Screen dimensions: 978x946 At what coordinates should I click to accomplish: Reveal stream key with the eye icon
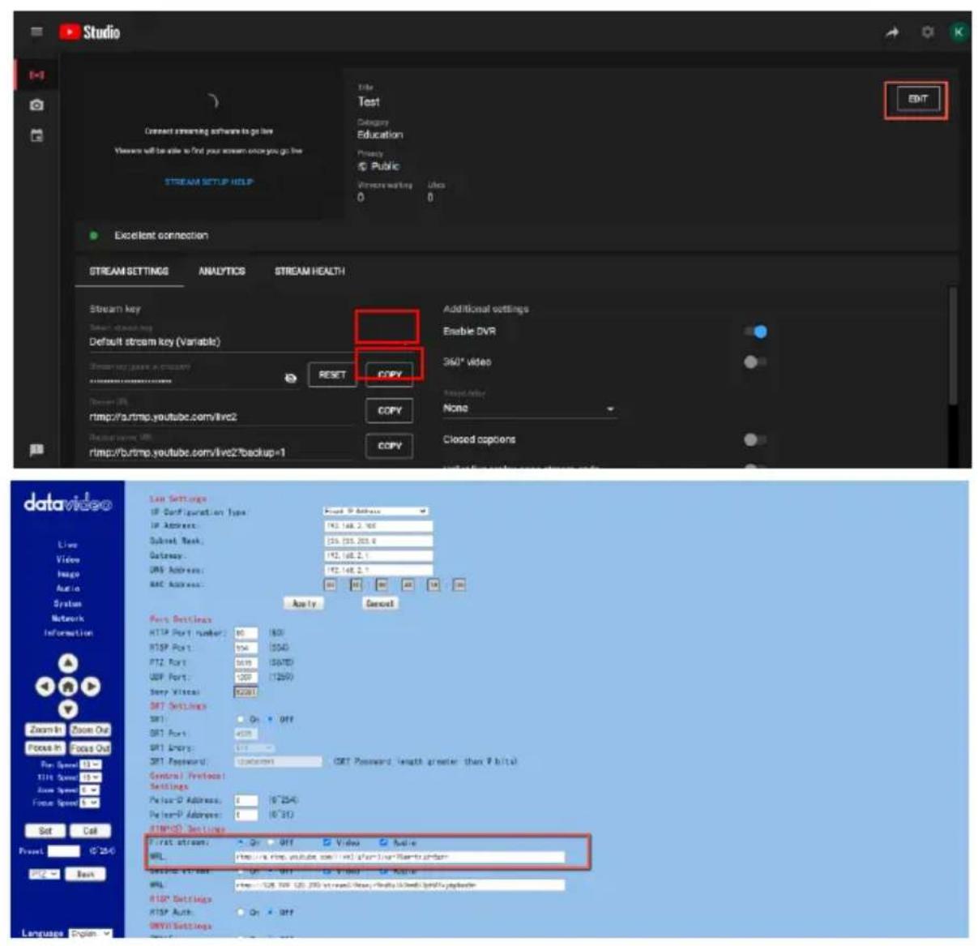[x=291, y=378]
